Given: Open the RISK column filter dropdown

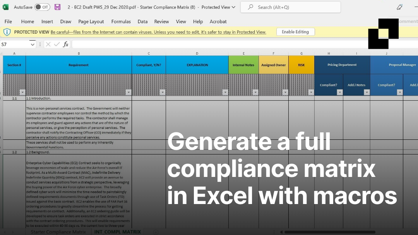Looking at the screenshot, I should tap(311, 92).
